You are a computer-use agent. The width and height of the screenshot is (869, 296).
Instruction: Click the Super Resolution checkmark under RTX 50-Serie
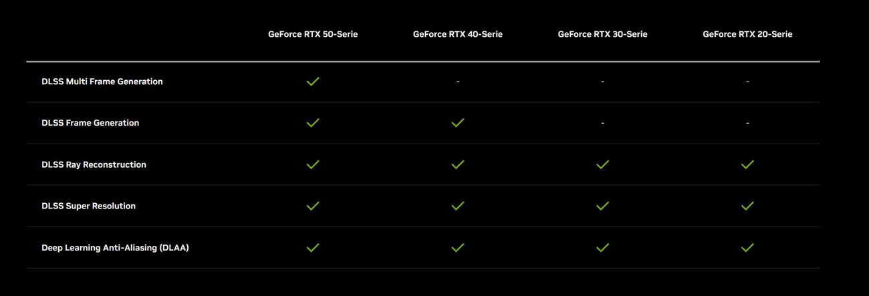click(313, 206)
